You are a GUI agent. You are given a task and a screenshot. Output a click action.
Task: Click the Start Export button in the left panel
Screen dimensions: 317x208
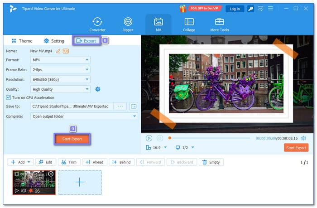(72, 139)
